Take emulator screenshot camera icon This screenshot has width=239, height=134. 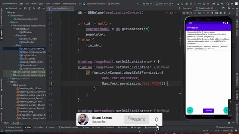217,13
